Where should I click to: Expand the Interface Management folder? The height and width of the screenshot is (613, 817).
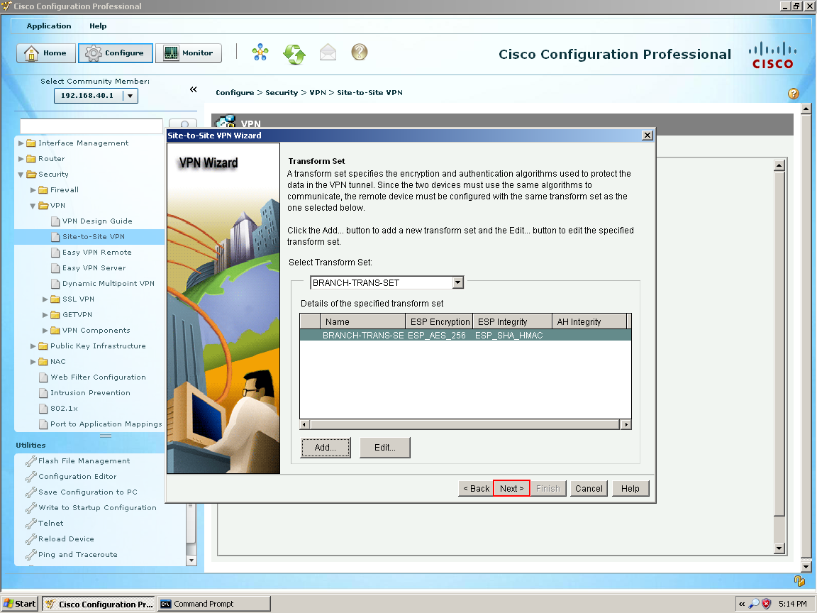[x=21, y=143]
